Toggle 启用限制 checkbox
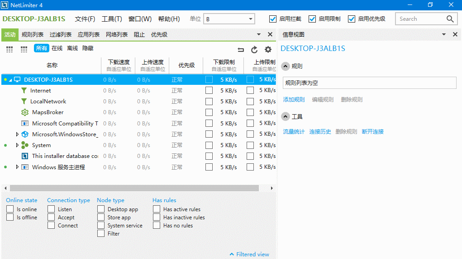Screen dimensions: 462x259 pyautogui.click(x=312, y=19)
